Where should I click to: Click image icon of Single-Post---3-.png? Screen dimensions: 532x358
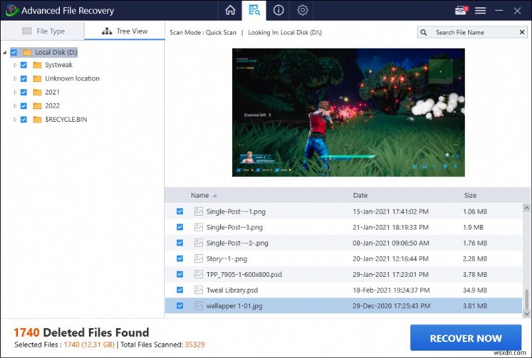click(x=198, y=242)
